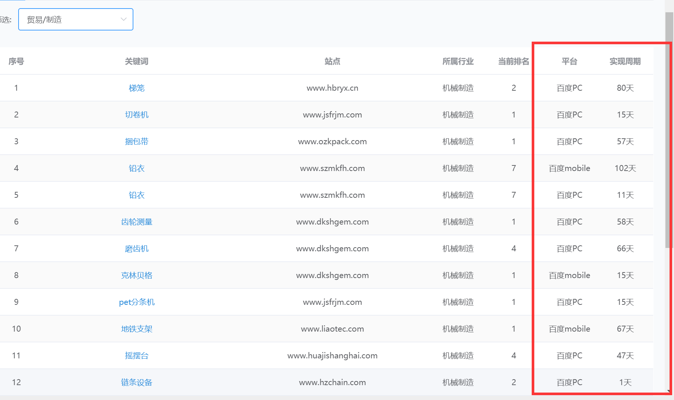The image size is (674, 400).
Task: Select site cell www.jsfrjm.com in row 2
Action: point(332,115)
